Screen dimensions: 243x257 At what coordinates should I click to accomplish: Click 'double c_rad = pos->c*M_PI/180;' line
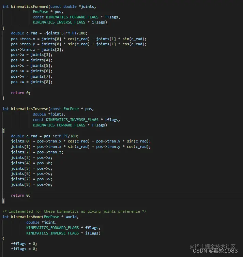tap(45, 136)
